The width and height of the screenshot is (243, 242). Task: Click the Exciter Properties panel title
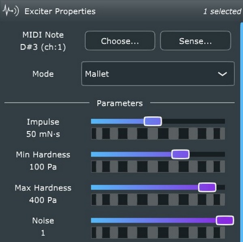[x=60, y=11]
